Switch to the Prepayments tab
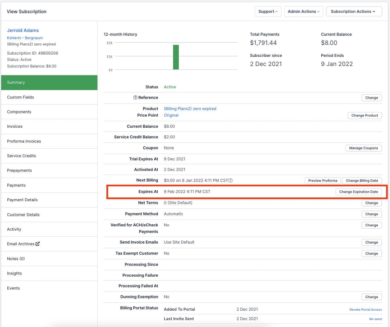Screen dimensions: 390x327 pos(49,170)
